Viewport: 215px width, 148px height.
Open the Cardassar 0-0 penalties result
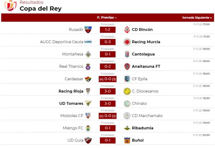(107, 79)
